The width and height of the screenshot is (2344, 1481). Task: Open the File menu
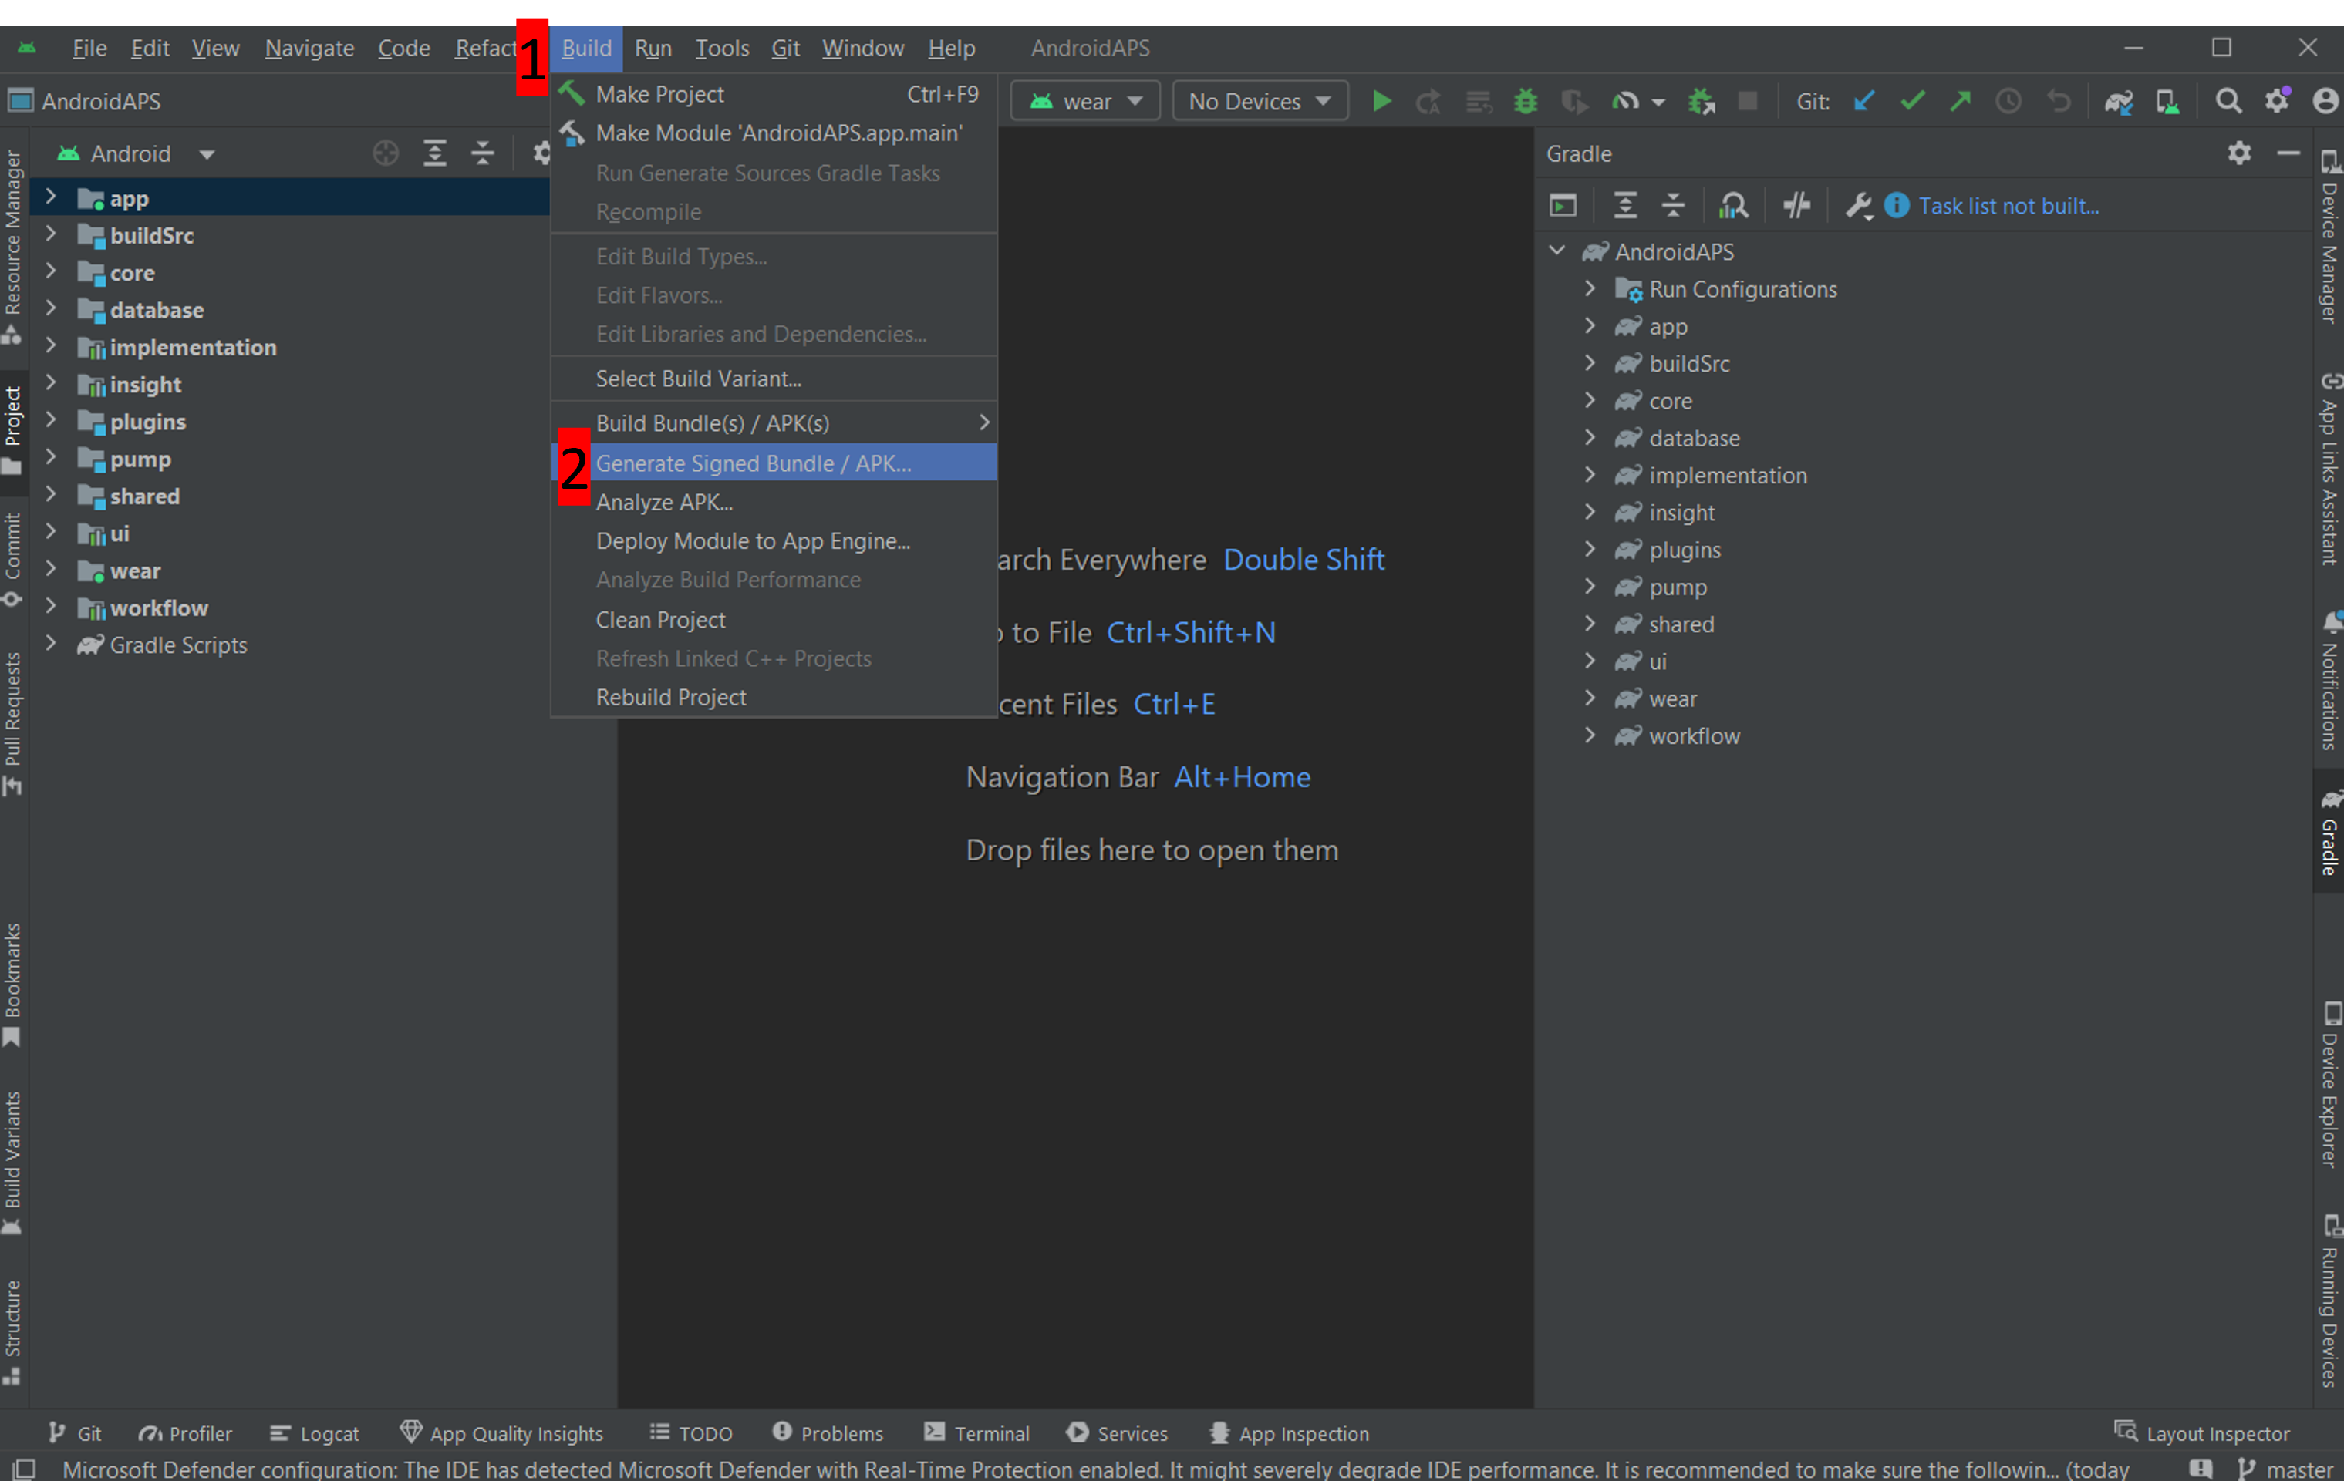[89, 48]
